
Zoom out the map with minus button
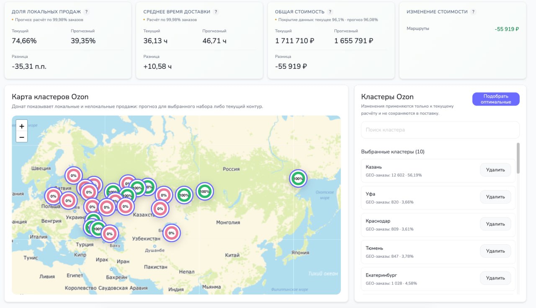click(x=22, y=137)
